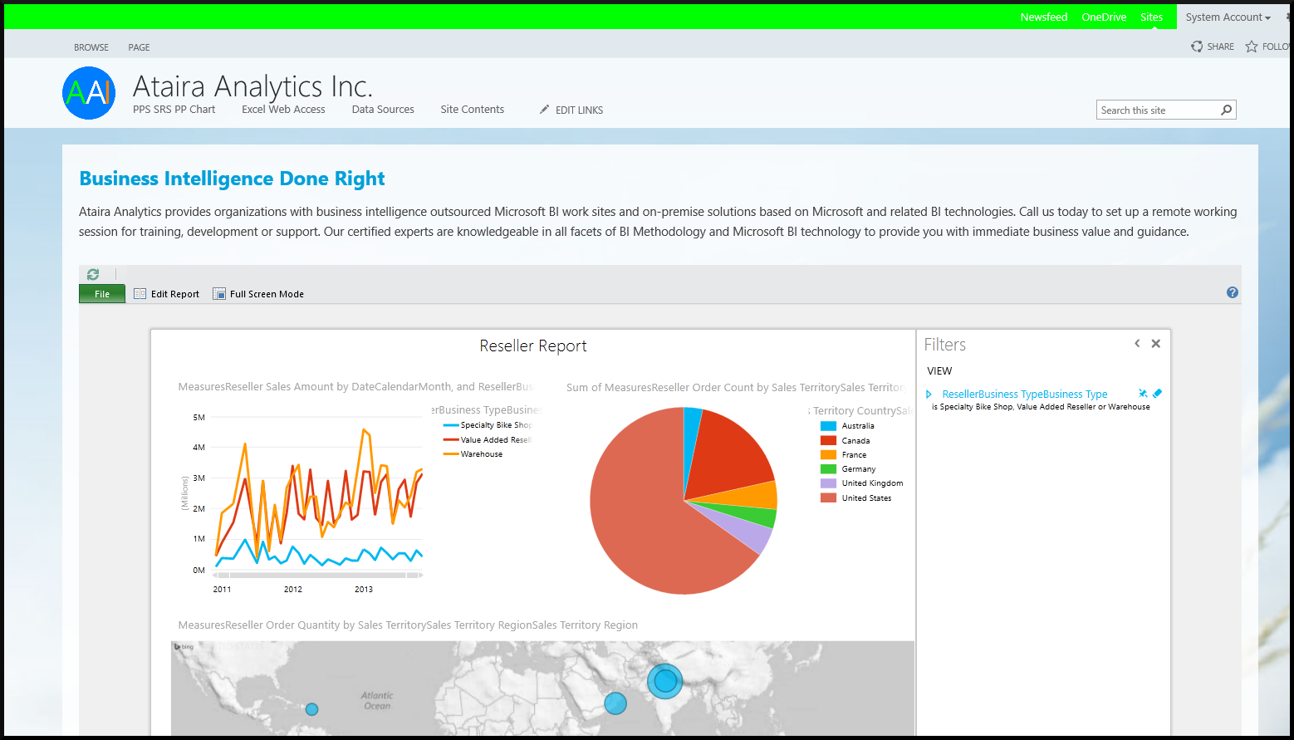This screenshot has width=1294, height=740.
Task: Click the Share icon in the ribbon
Action: point(1197,47)
